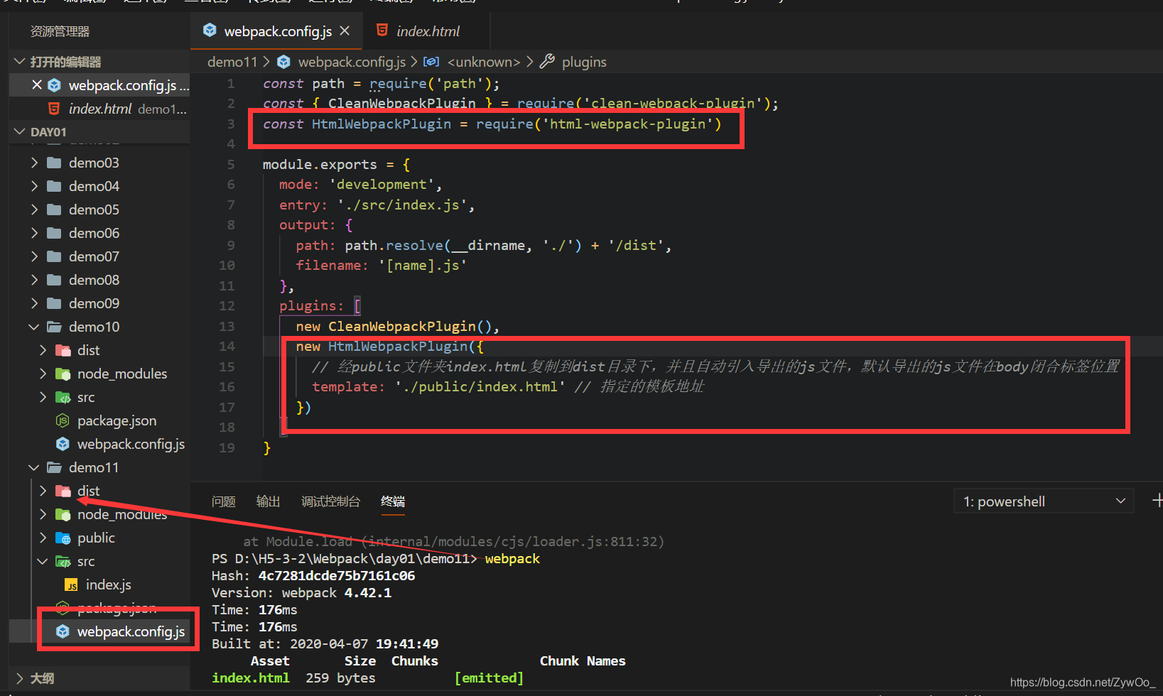1163x696 pixels.
Task: Click the webpack icon of demo11 webpack.config.js
Action: [x=63, y=631]
